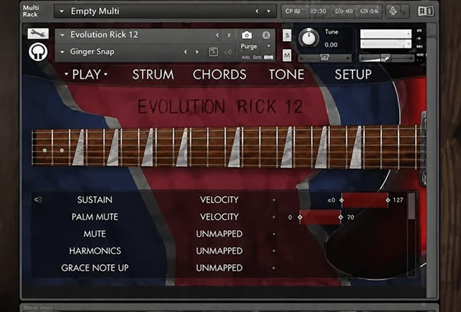This screenshot has height=312, width=461.
Task: Click the Multi Rack label
Action: click(x=31, y=11)
